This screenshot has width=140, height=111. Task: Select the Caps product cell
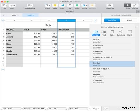pos(14,33)
